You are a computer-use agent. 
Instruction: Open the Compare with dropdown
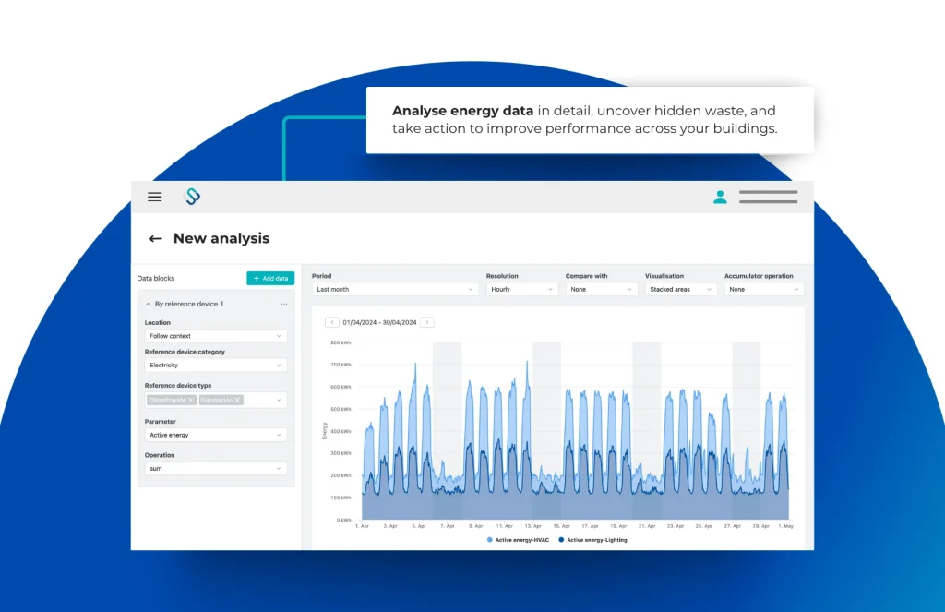602,289
